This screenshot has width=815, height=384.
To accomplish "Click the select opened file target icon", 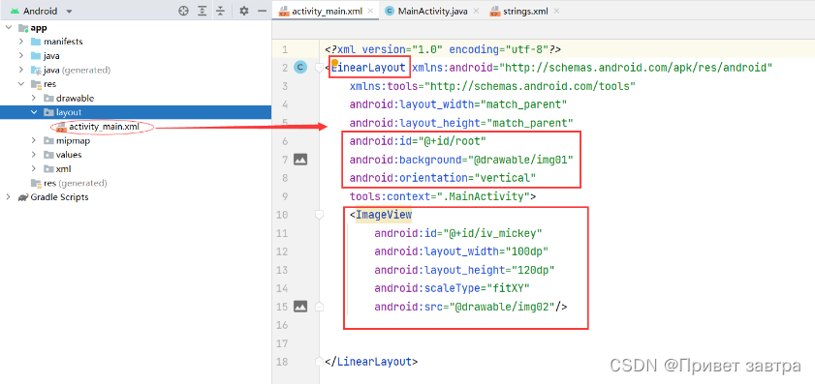I will [183, 11].
